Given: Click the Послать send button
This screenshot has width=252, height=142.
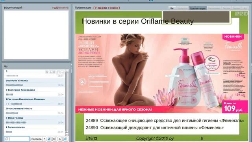Looking at the screenshot, I should click(x=37, y=139).
